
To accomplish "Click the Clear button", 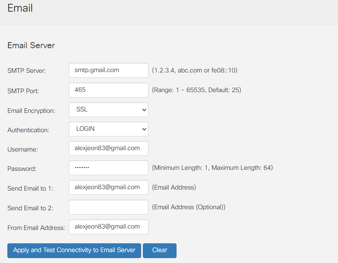I will [x=160, y=251].
